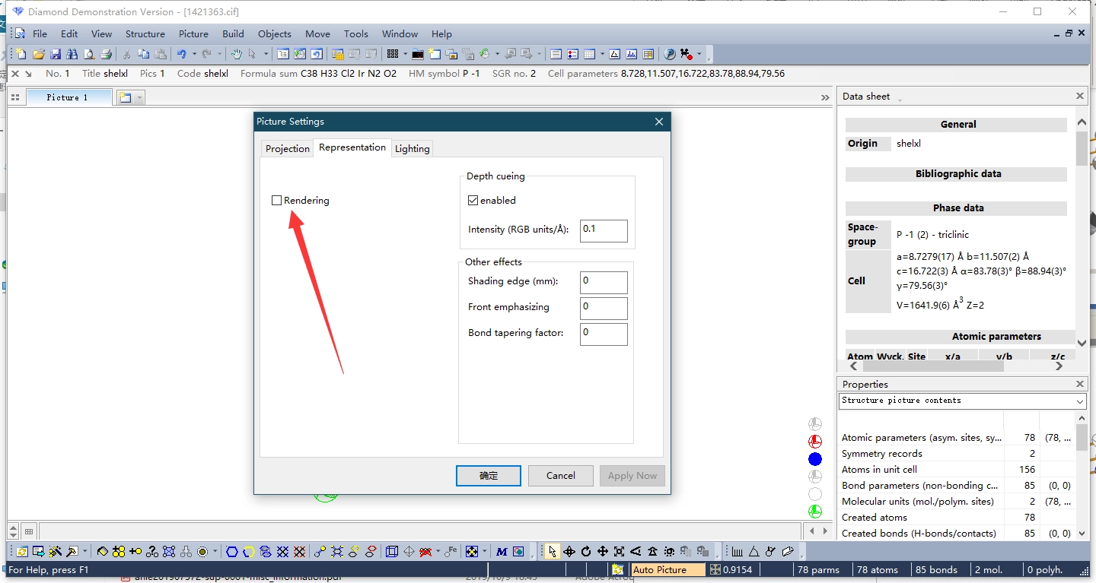Open the Undo history dropdown arrow

pyautogui.click(x=194, y=54)
